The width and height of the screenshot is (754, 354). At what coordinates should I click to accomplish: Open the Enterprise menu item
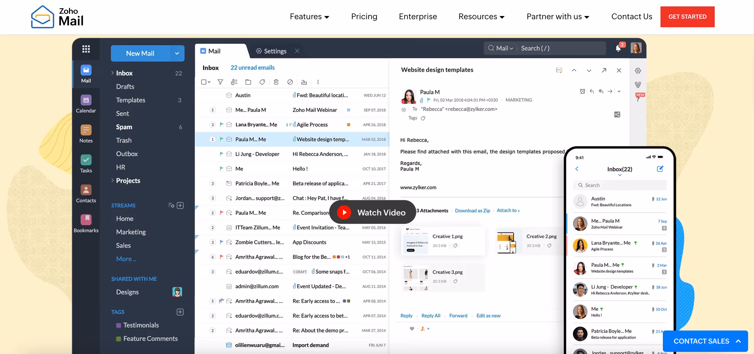pos(418,17)
